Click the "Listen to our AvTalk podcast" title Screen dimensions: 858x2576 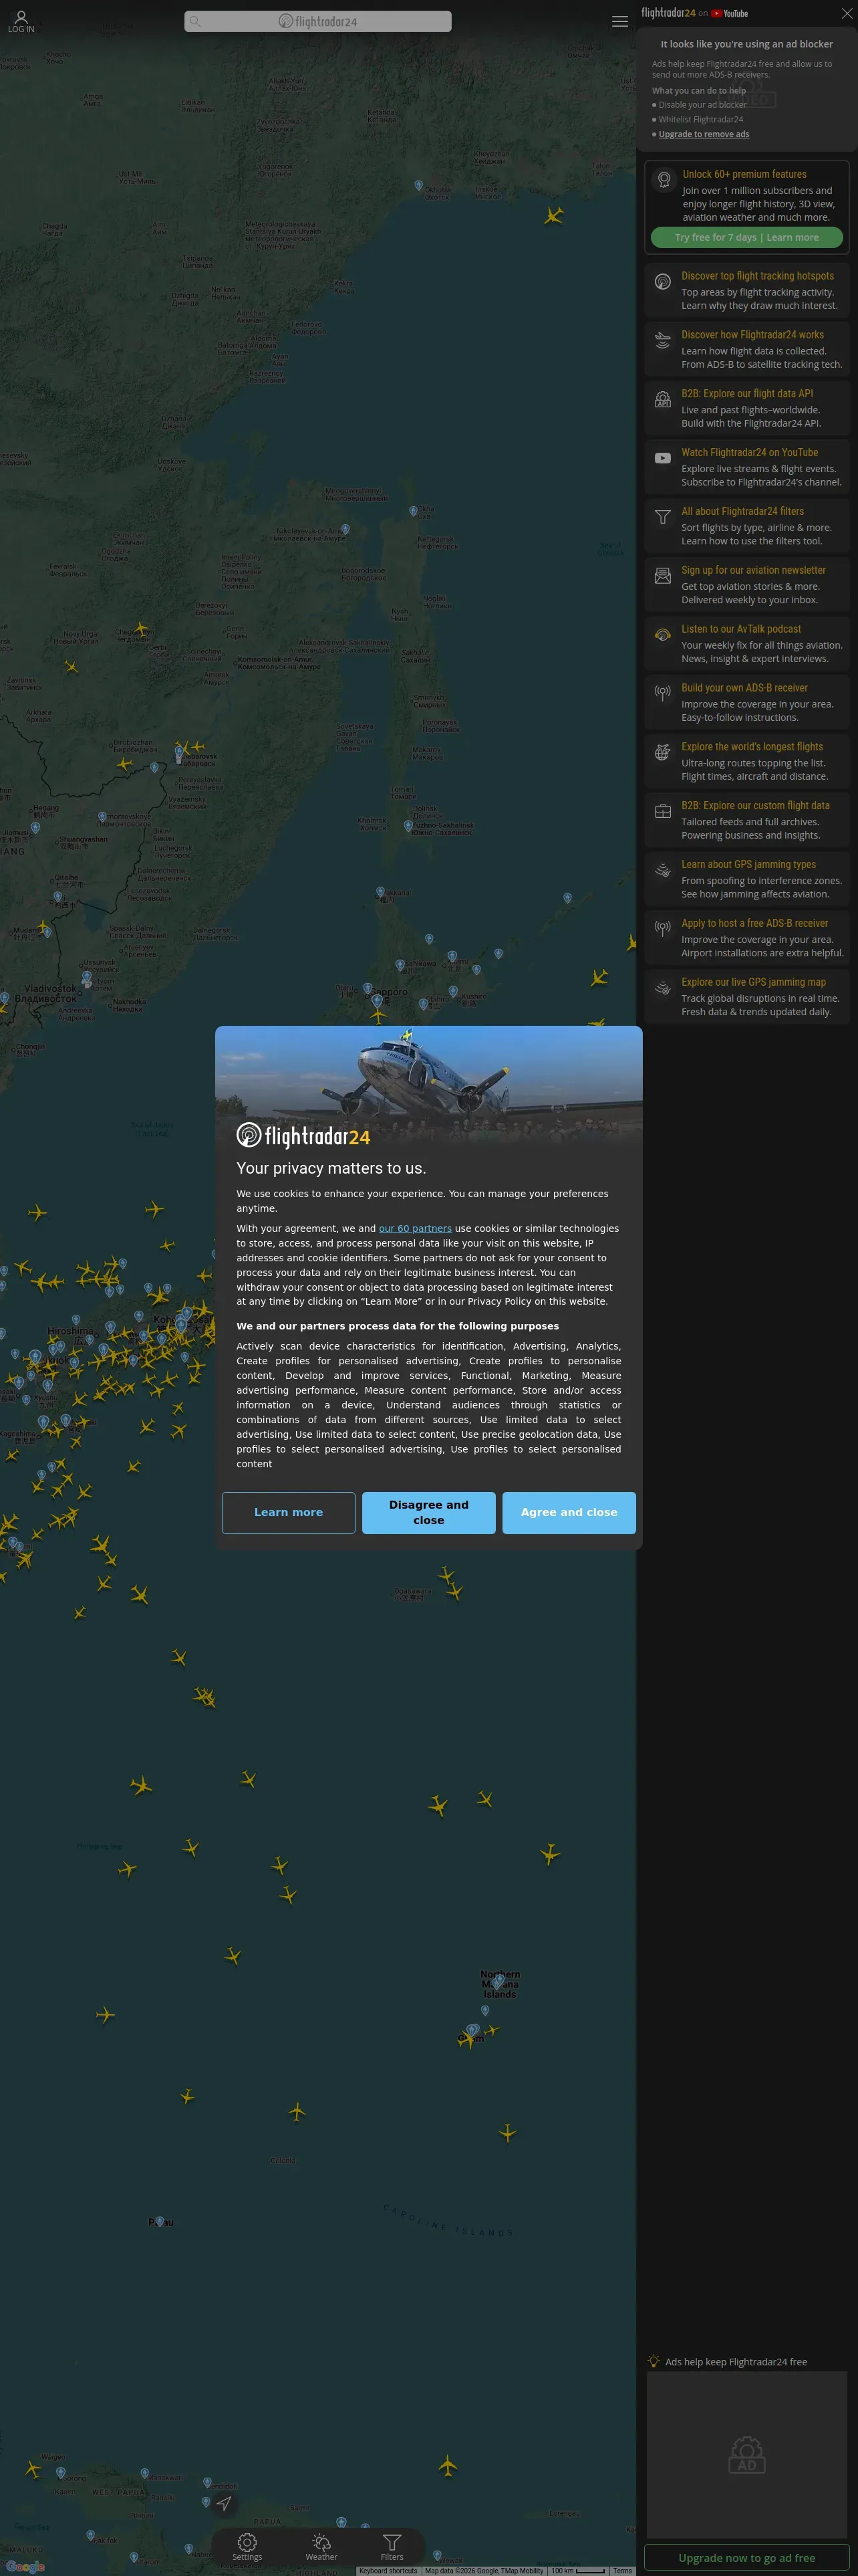pos(741,629)
